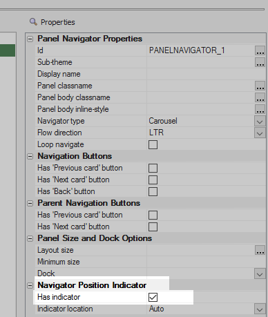Select the Indicator location property label
The image size is (268, 317).
click(x=65, y=309)
